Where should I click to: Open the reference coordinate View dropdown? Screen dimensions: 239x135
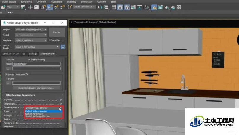tap(13, 7)
